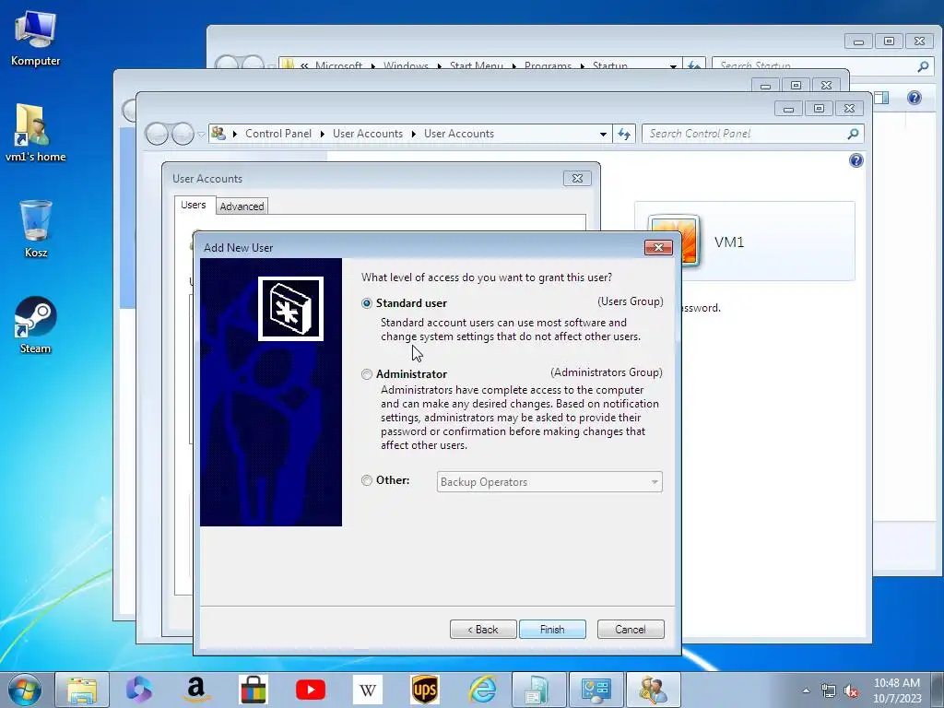Select the Standard user radio button

pos(367,303)
